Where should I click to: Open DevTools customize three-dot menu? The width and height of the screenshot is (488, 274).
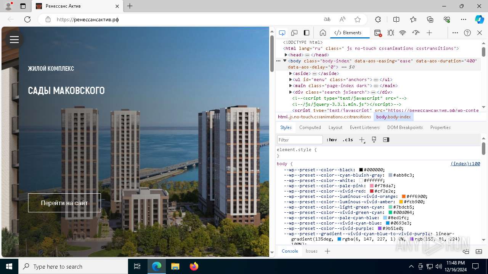pos(455,33)
